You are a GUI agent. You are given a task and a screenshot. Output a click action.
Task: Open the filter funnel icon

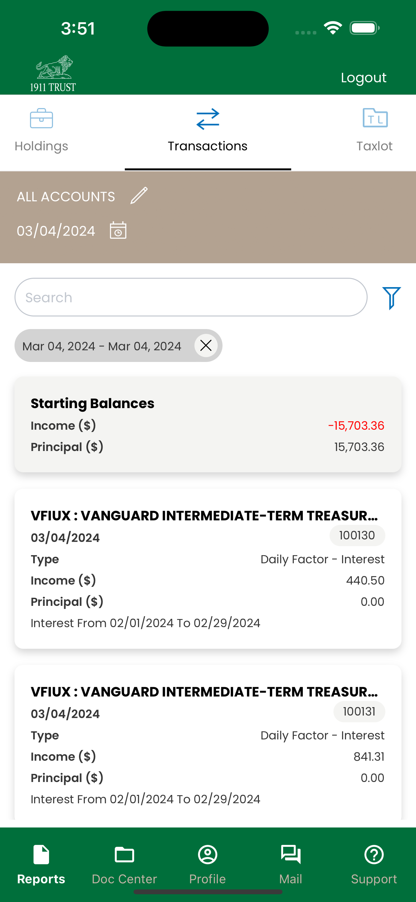pyautogui.click(x=391, y=298)
